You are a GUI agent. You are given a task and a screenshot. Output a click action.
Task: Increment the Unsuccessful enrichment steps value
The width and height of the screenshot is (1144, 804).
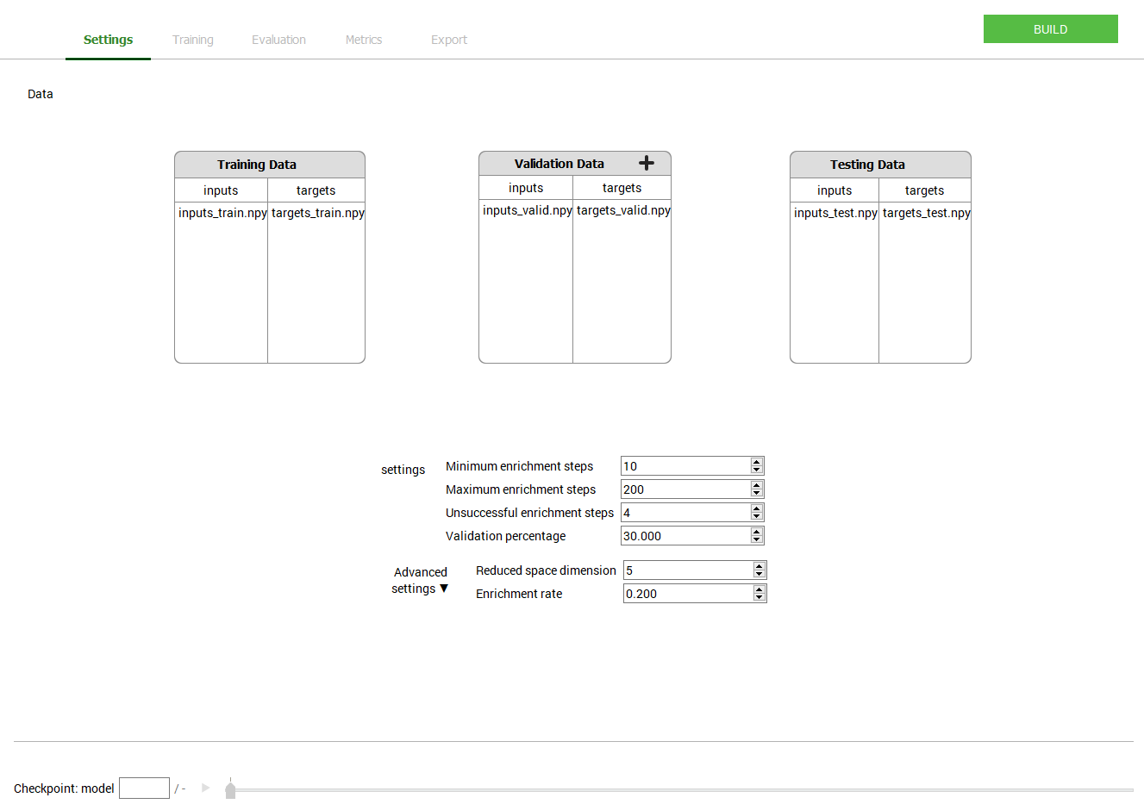757,508
